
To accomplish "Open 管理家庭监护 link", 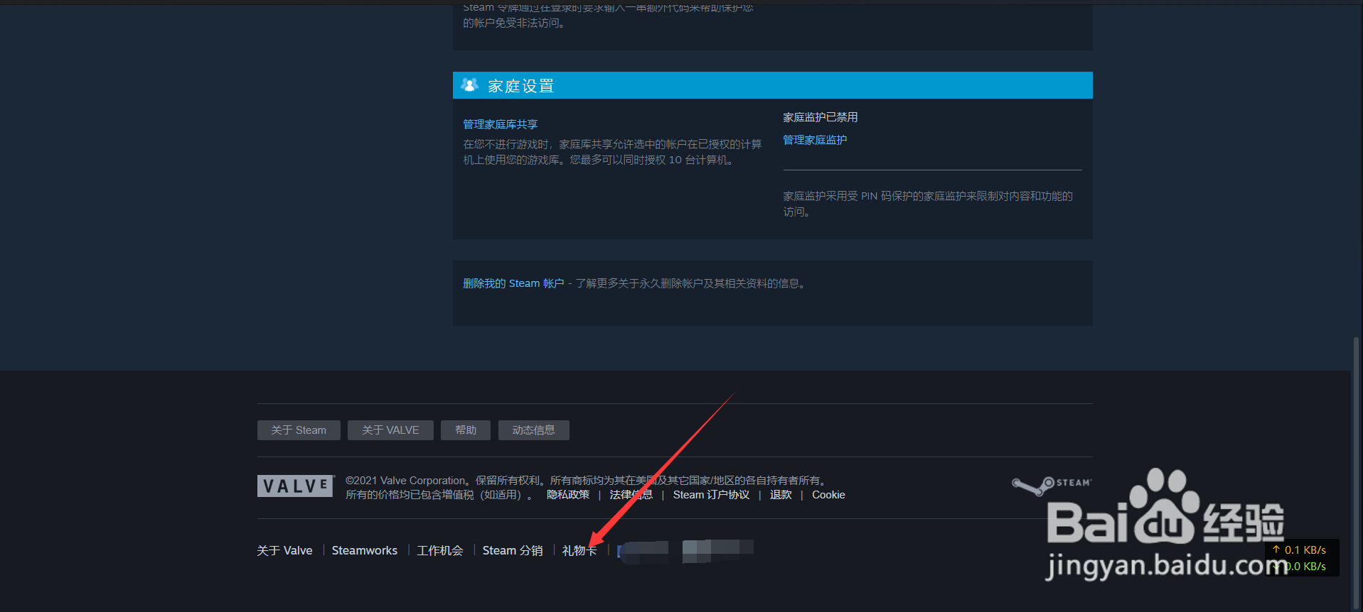I will (x=815, y=140).
